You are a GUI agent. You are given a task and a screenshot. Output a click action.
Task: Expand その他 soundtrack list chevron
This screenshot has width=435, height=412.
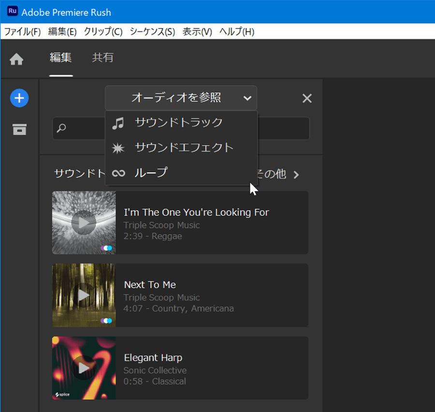296,175
